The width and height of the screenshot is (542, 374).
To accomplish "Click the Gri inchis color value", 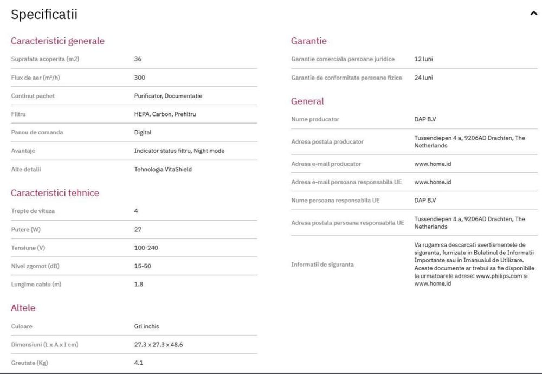I will (x=146, y=326).
